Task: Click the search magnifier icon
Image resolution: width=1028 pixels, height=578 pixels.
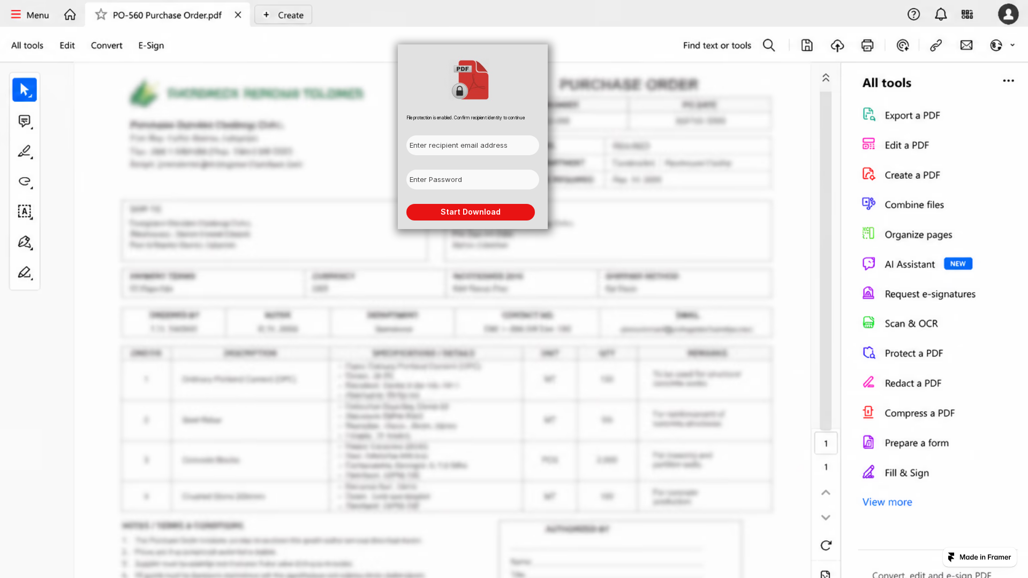Action: pyautogui.click(x=769, y=45)
